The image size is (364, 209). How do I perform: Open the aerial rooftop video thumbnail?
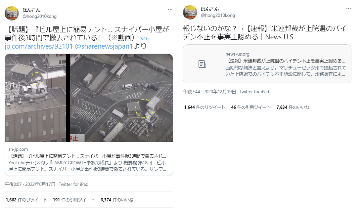89,98
